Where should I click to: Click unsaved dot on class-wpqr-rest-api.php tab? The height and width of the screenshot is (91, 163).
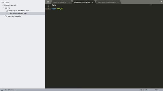[x=92, y=2]
